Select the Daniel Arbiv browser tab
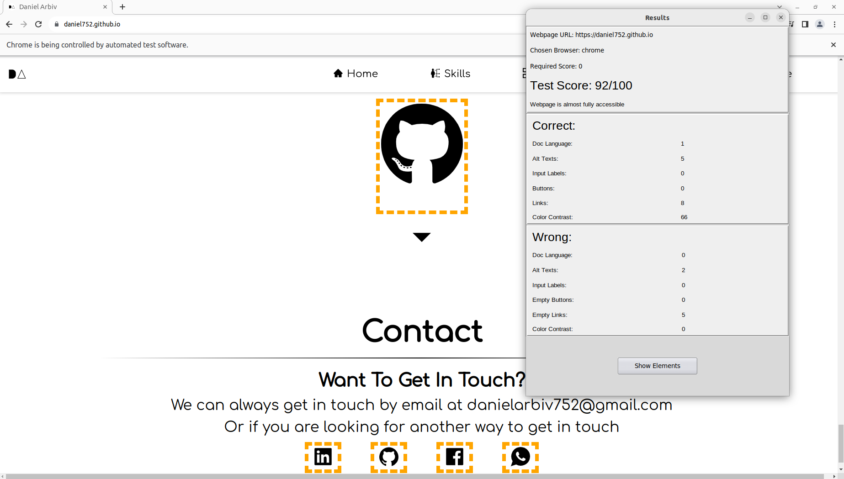The image size is (844, 479). click(57, 7)
